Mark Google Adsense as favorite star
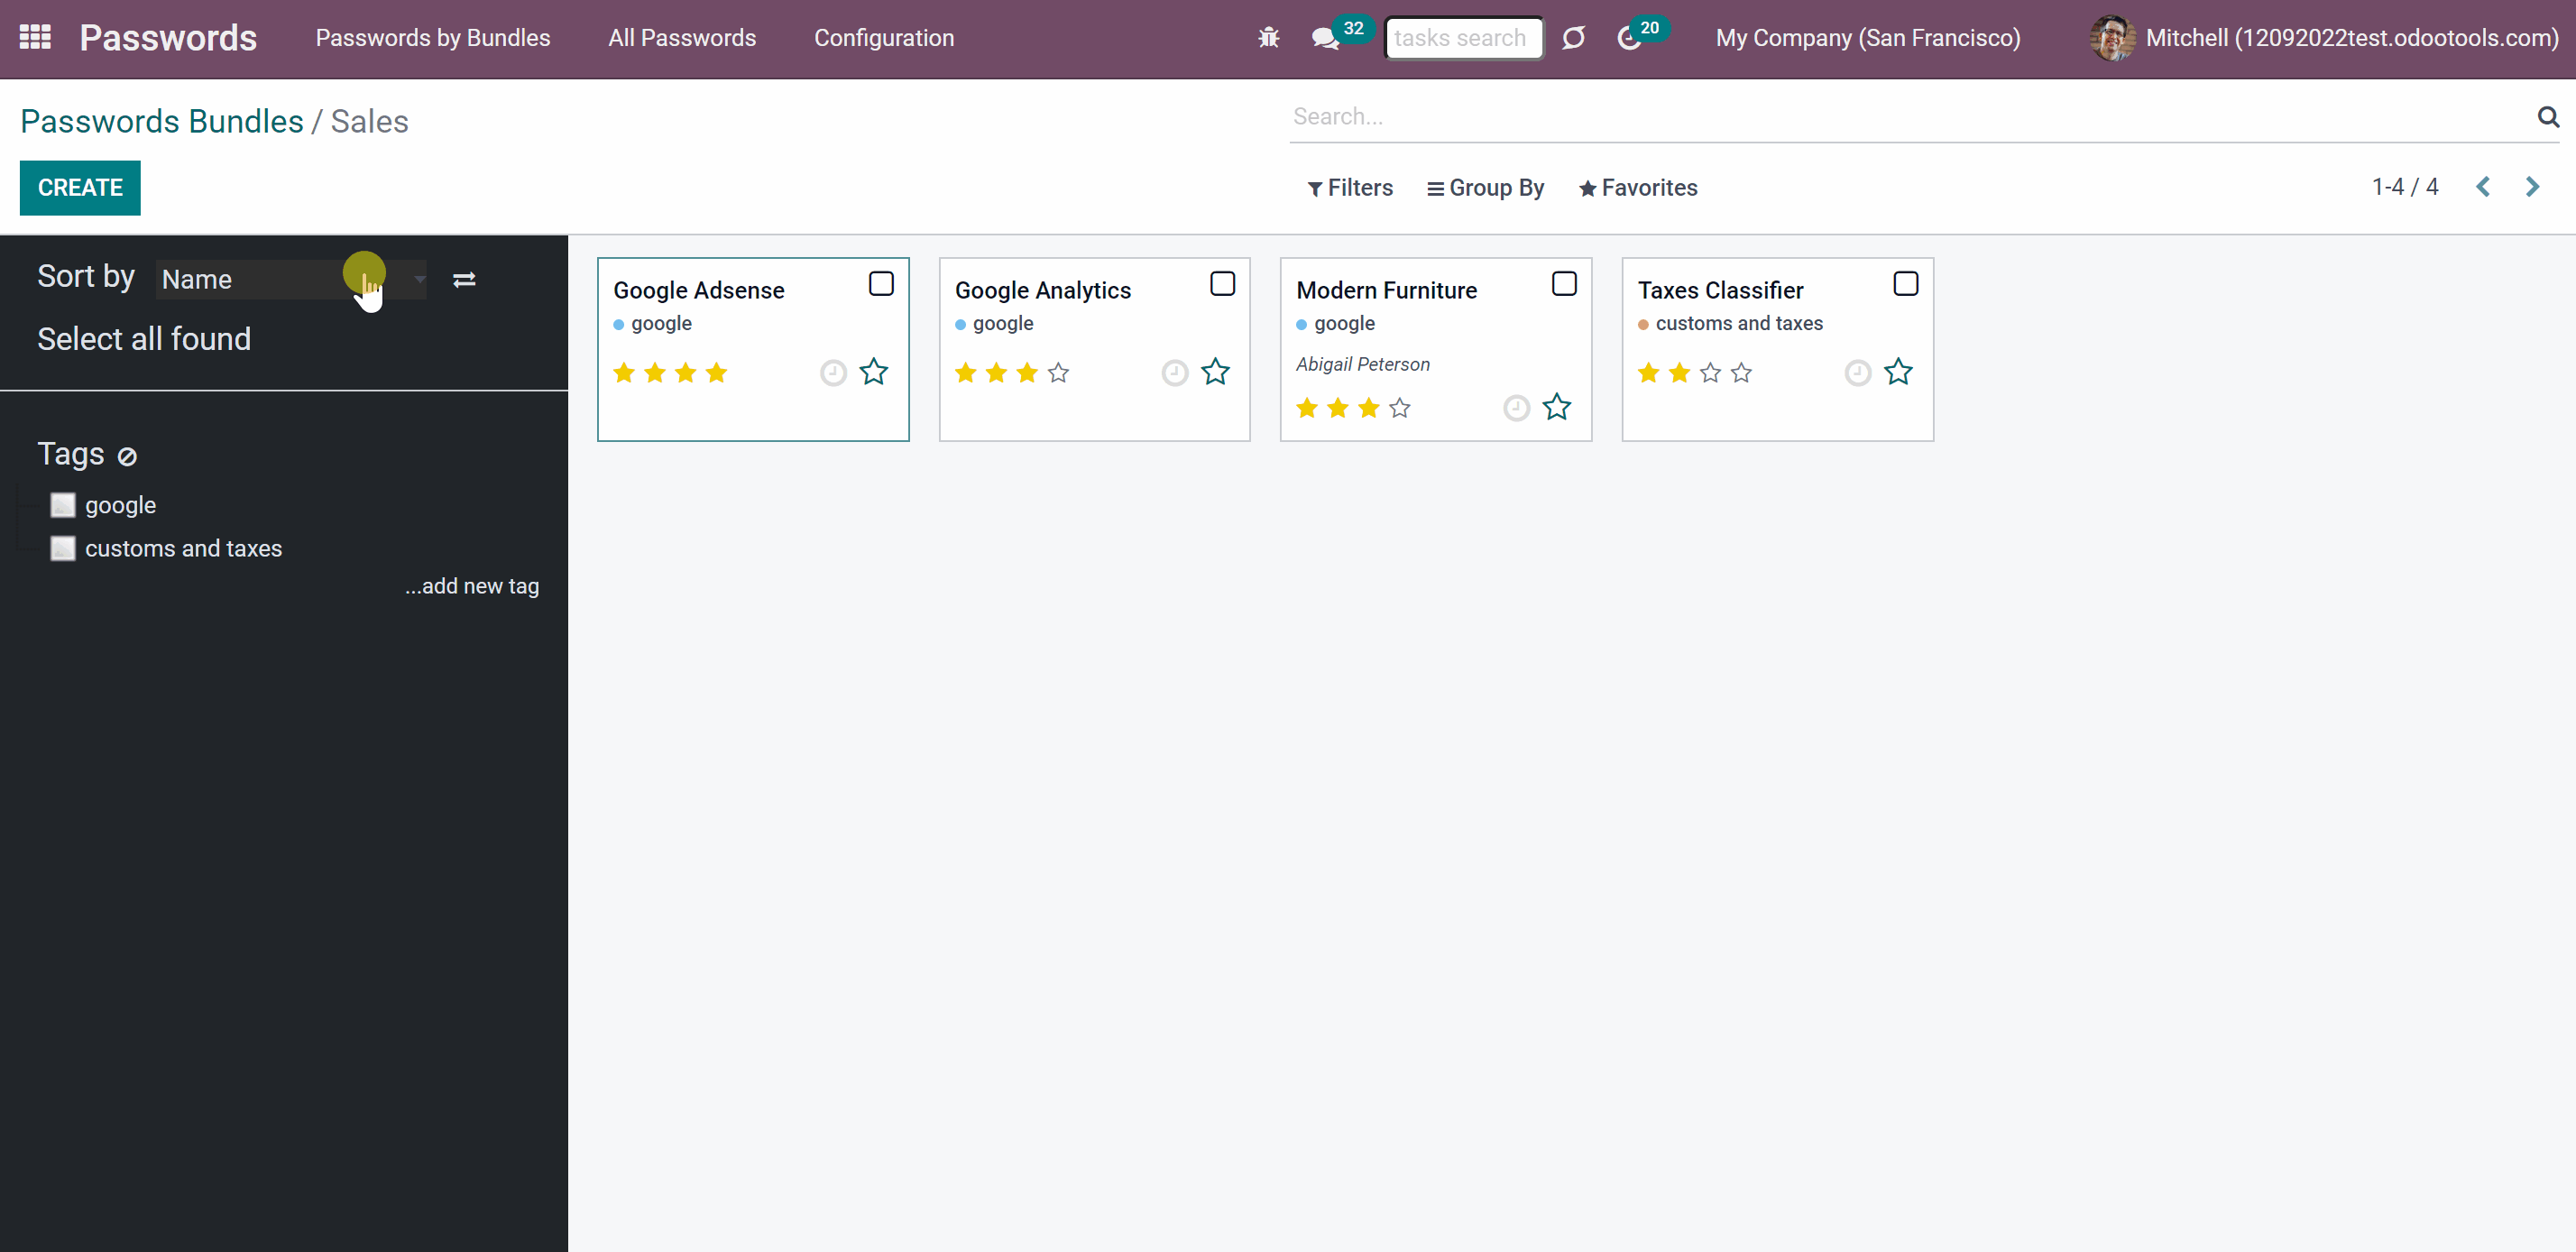The image size is (2576, 1252). tap(874, 372)
